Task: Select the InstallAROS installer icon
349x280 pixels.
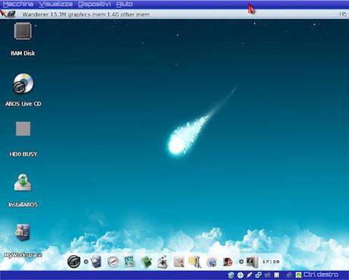Action: (x=23, y=182)
